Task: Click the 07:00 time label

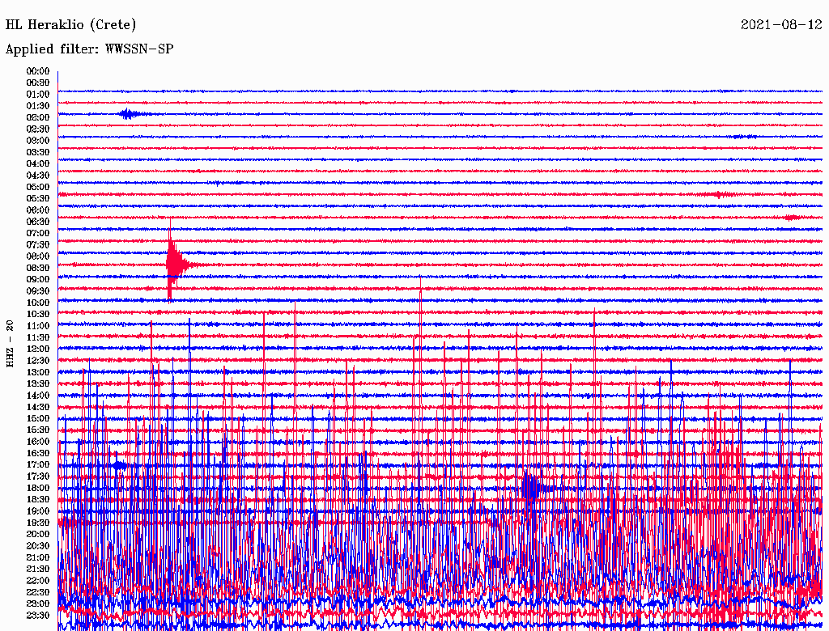Action: [x=38, y=233]
